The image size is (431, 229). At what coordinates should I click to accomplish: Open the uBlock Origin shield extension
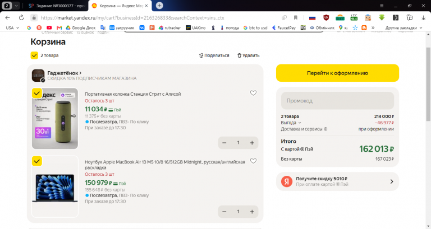326,18
